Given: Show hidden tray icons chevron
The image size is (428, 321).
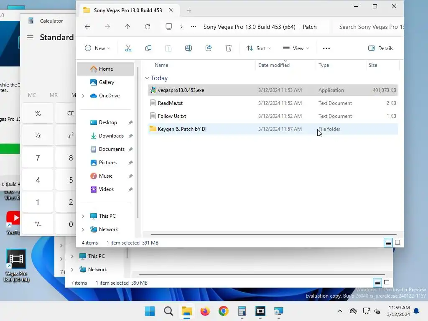Looking at the screenshot, I should pos(339,311).
